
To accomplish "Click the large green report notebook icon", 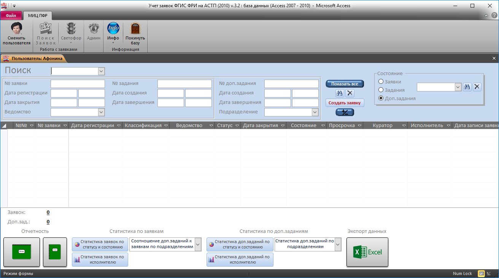I will click(x=21, y=252).
